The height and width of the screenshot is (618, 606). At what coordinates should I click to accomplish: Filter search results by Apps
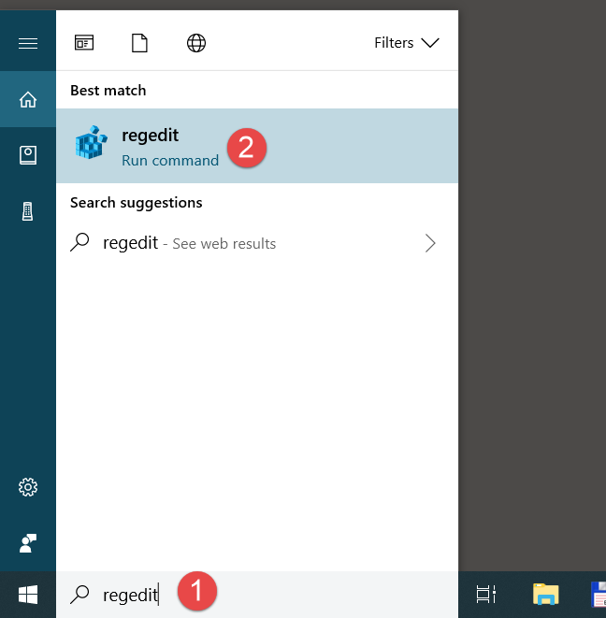pos(84,43)
